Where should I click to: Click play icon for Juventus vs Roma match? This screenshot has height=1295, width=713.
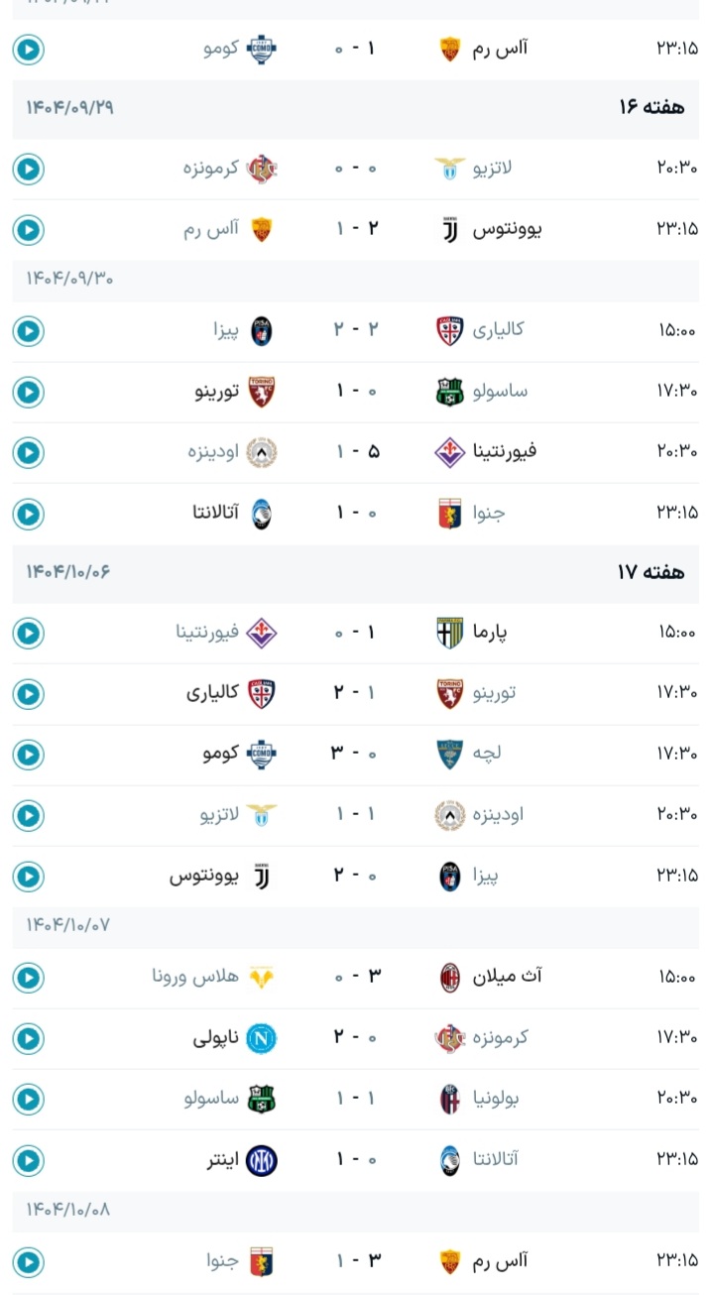coord(28,230)
